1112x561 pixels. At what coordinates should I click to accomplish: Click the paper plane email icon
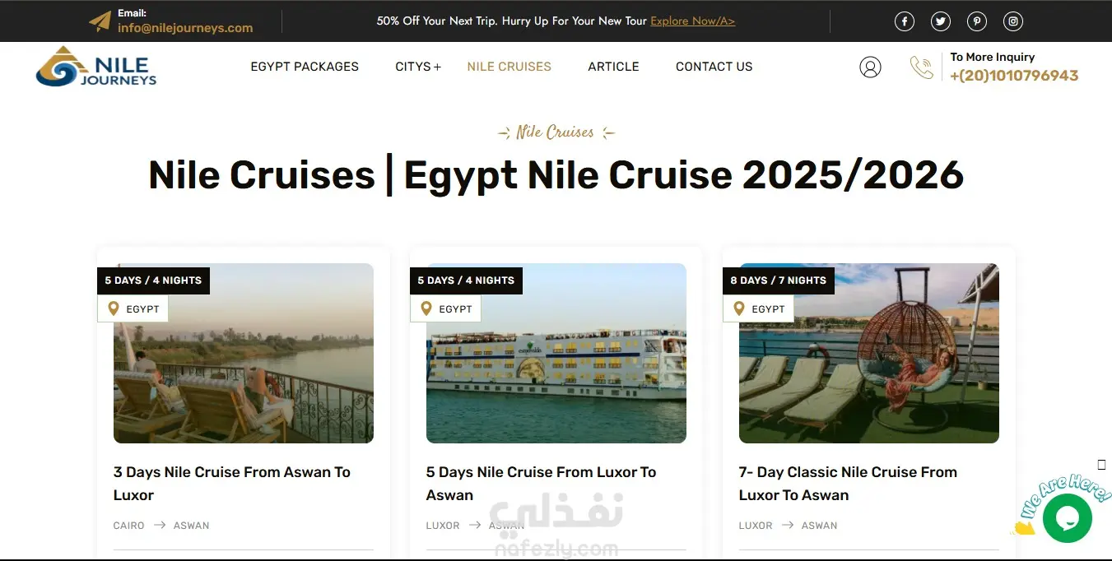tap(100, 21)
